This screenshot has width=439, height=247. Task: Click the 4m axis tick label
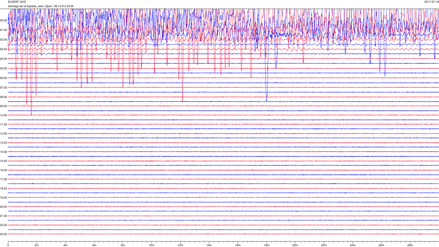(65, 245)
